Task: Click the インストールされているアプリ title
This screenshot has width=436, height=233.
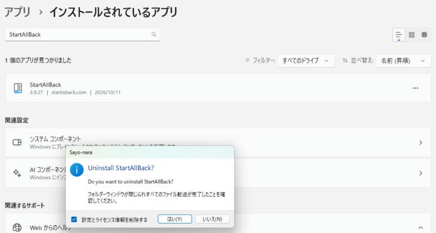Action: pos(114,12)
